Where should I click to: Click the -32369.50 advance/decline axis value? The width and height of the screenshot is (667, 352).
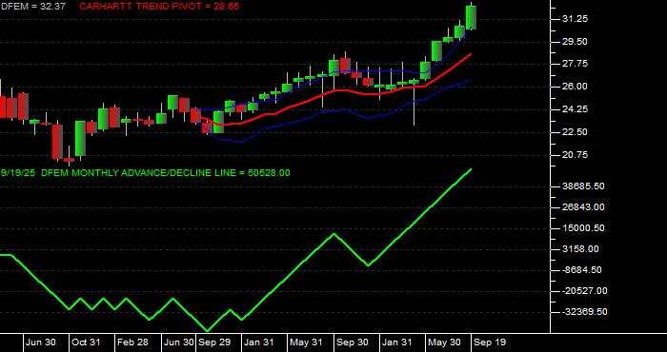tap(585, 312)
